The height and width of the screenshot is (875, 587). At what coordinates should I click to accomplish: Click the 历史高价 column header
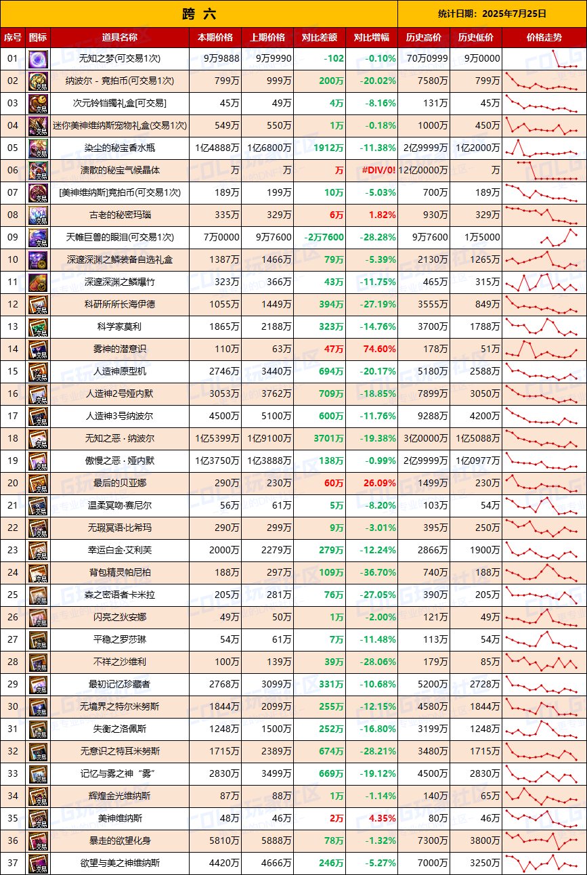424,37
